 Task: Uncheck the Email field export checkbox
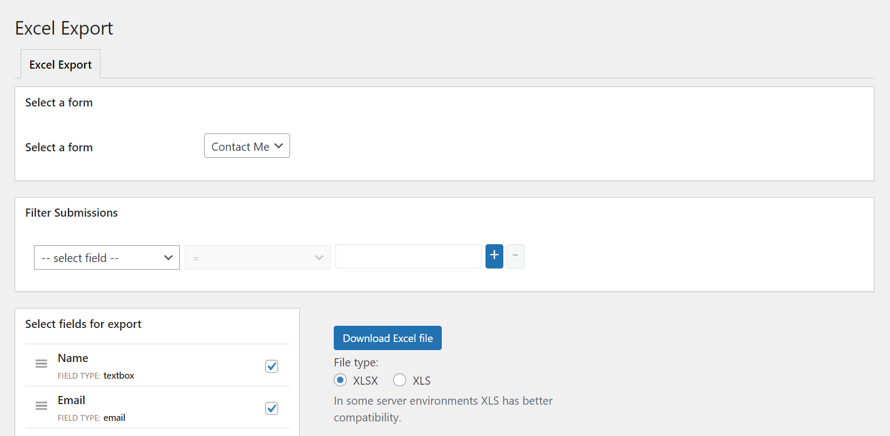click(272, 408)
